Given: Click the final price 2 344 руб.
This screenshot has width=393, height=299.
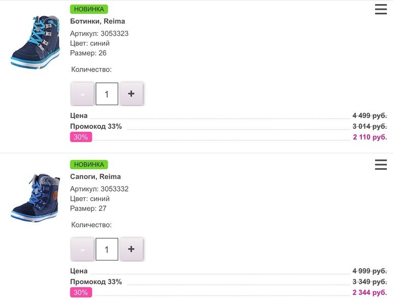Looking at the screenshot, I should 370,292.
